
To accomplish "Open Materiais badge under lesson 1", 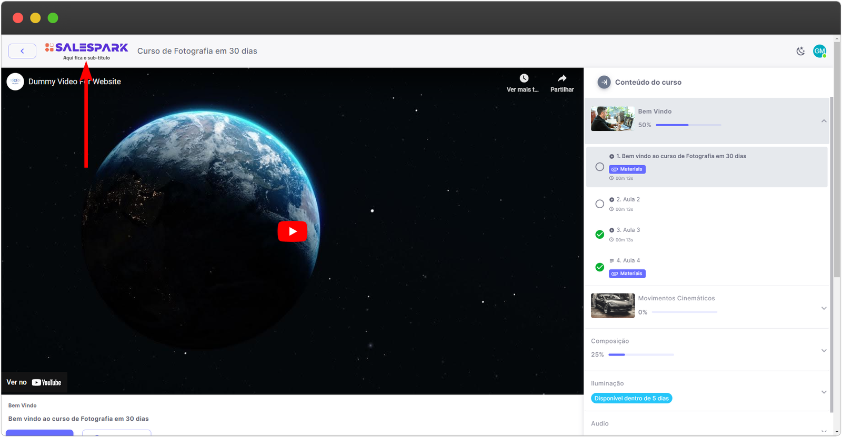I will (x=627, y=169).
